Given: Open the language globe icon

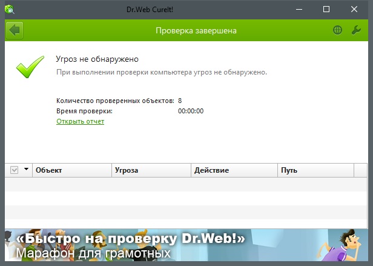Looking at the screenshot, I should 337,30.
